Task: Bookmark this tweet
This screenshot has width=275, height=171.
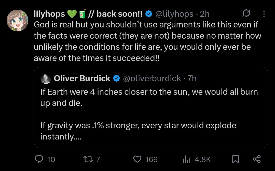Action: (235, 159)
